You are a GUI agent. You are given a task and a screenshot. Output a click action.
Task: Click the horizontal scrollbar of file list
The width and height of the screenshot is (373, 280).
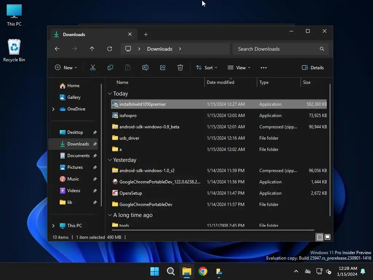pos(213,230)
